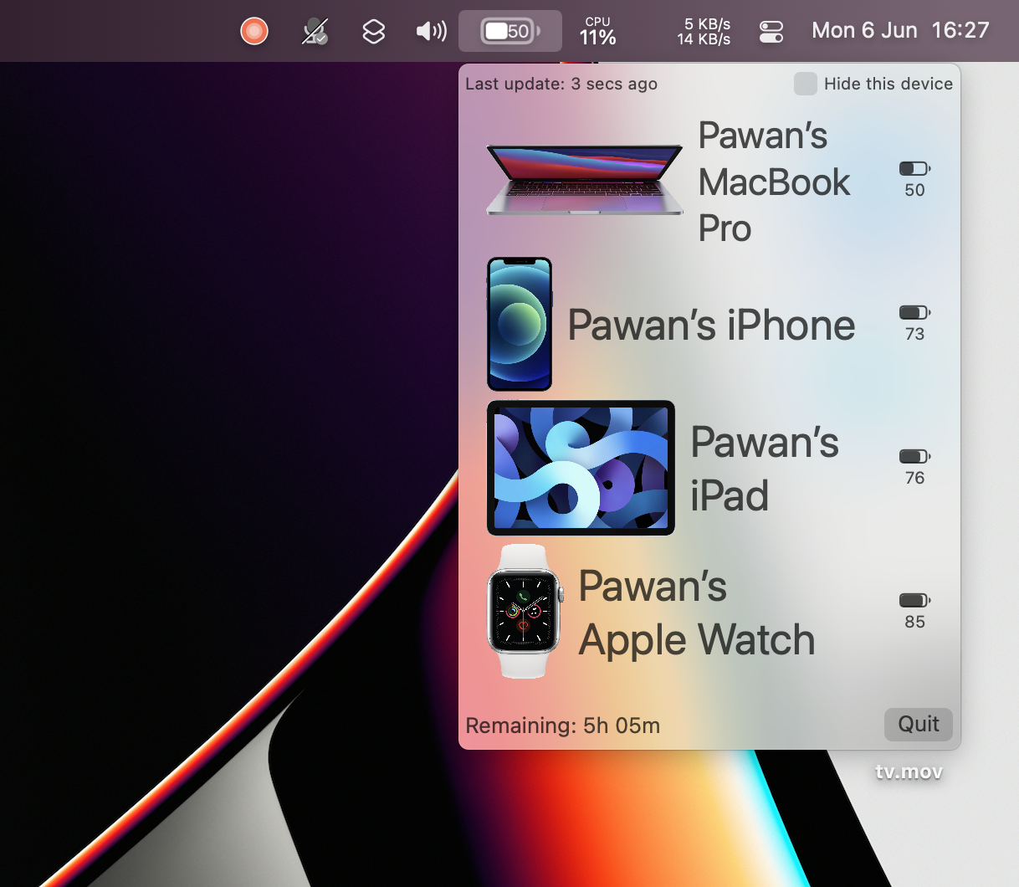Image resolution: width=1019 pixels, height=887 pixels.
Task: Click the Apple Watch battery icon showing 85
Action: [914, 600]
